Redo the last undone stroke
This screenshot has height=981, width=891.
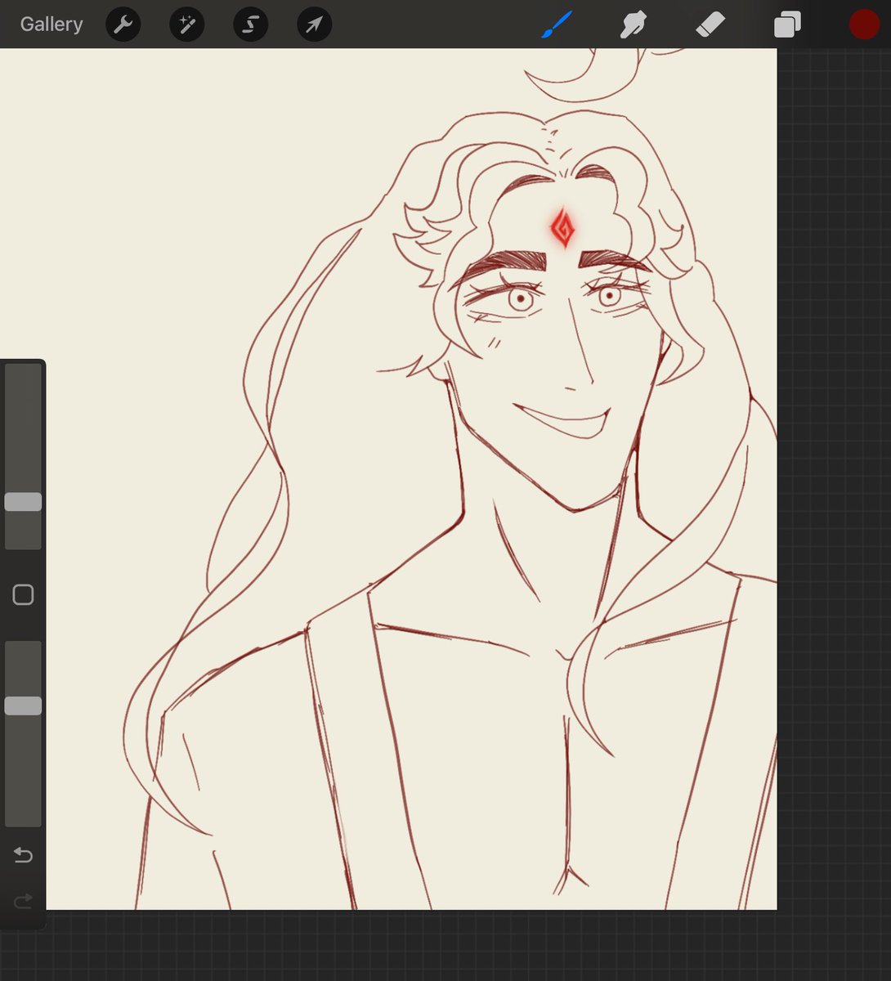(x=23, y=901)
